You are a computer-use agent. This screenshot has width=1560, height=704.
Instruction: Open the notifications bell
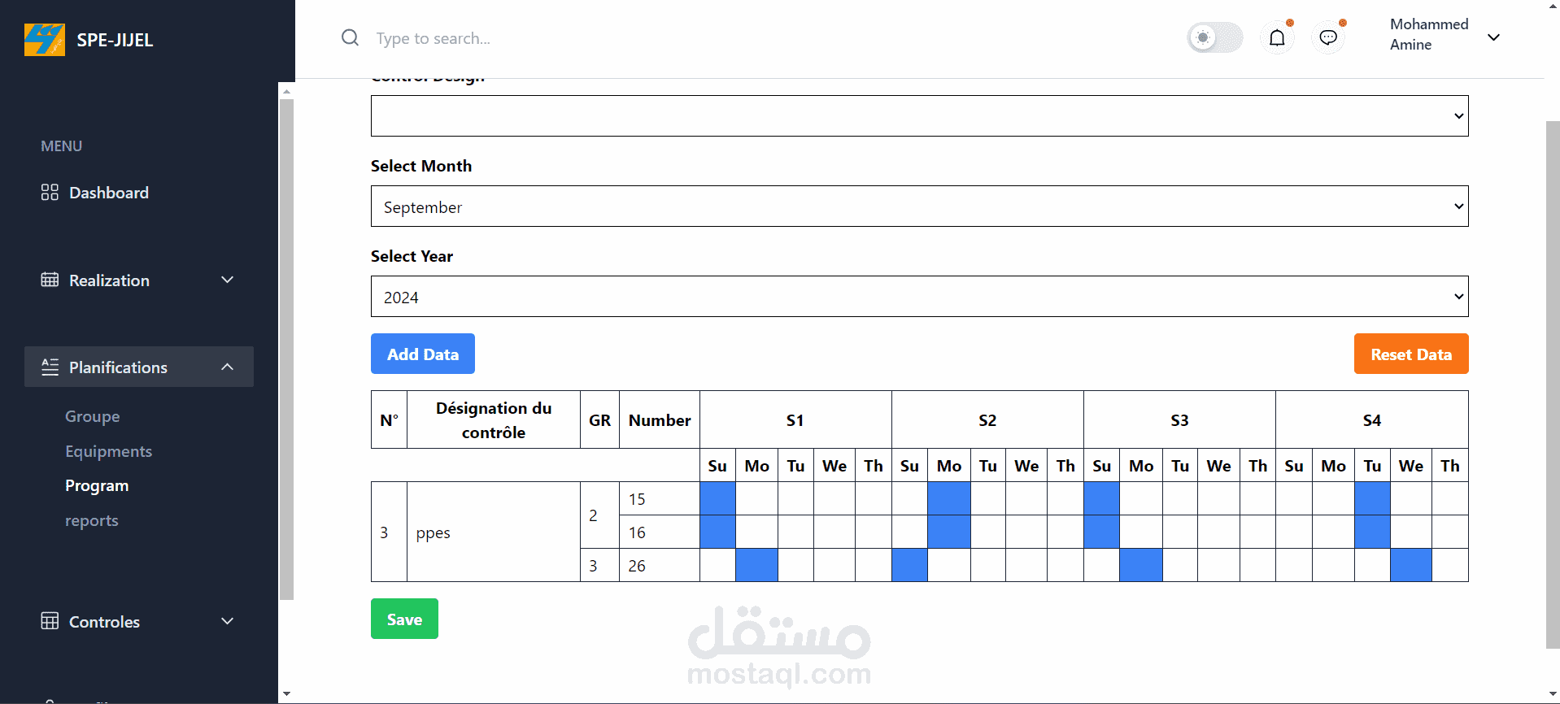1277,38
